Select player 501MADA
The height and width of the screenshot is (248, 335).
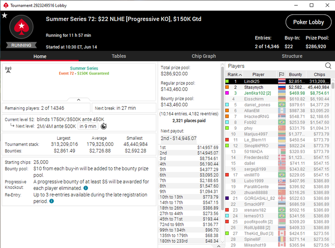(x=278, y=152)
